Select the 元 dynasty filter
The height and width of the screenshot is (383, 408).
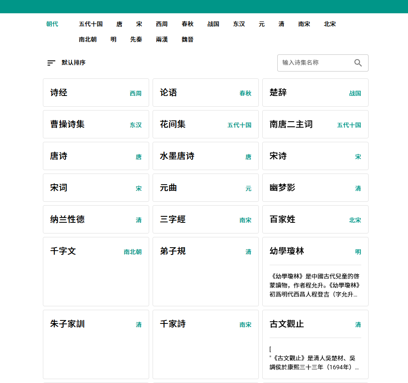click(262, 24)
